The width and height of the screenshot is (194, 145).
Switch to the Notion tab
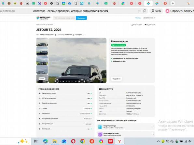point(27,4)
